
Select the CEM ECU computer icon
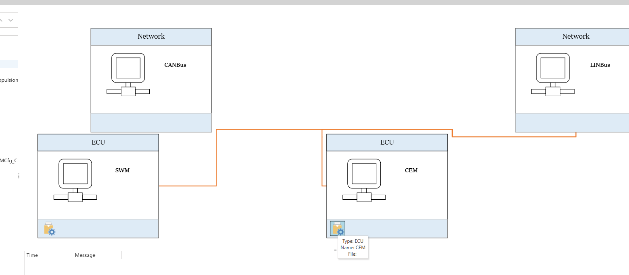coord(364,180)
